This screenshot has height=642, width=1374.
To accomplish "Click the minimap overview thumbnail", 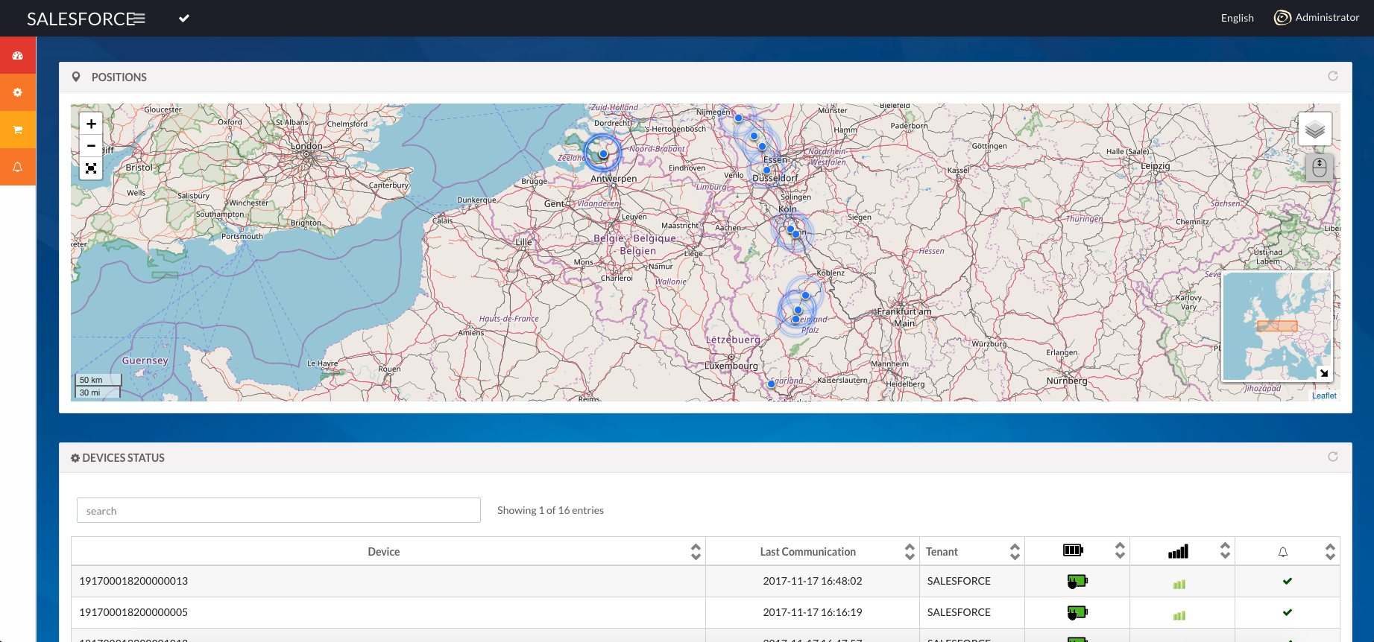I will [x=1277, y=325].
